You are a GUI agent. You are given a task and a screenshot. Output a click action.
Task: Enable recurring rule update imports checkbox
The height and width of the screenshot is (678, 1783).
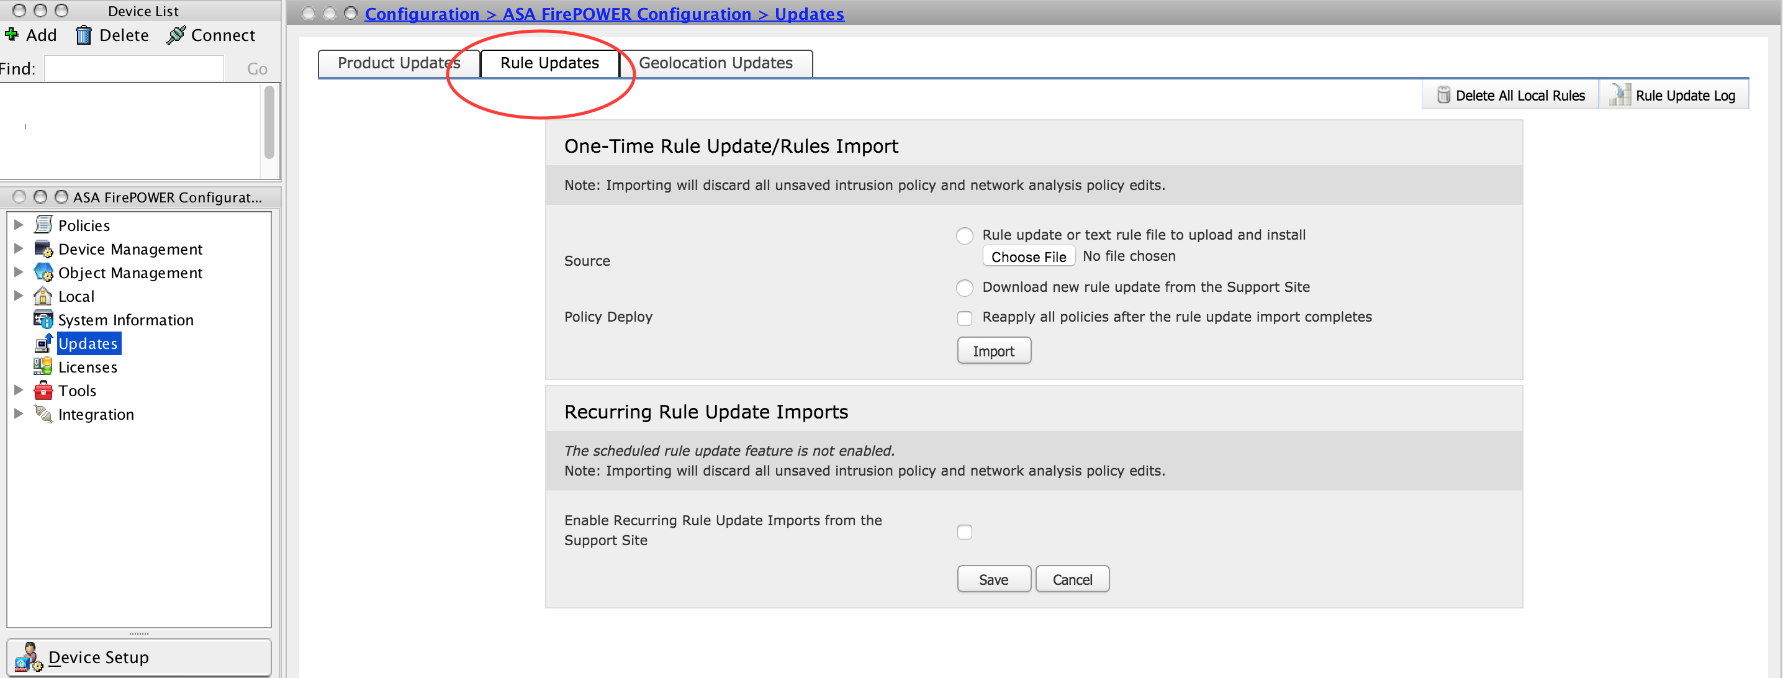964,531
